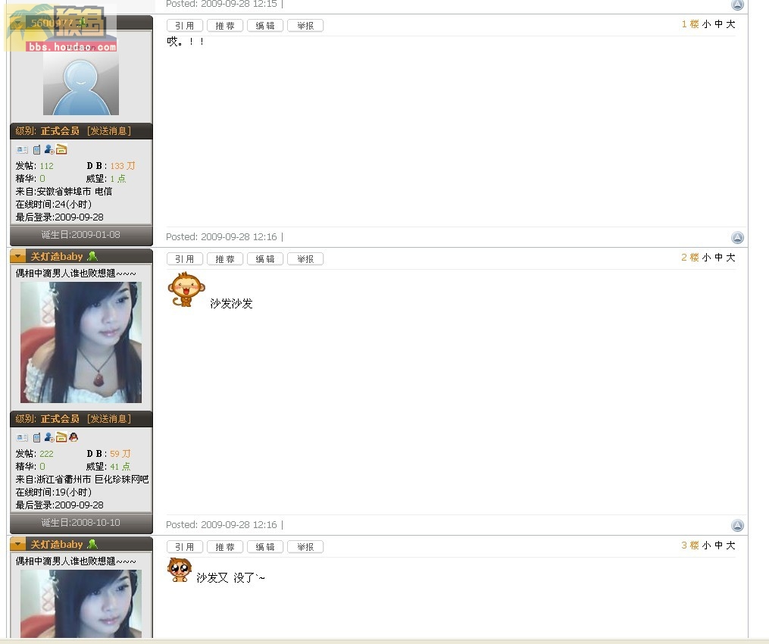Screen dimensions: 769x644
Task: Click 推荐 recommend button on floor 3
Action: point(225,547)
